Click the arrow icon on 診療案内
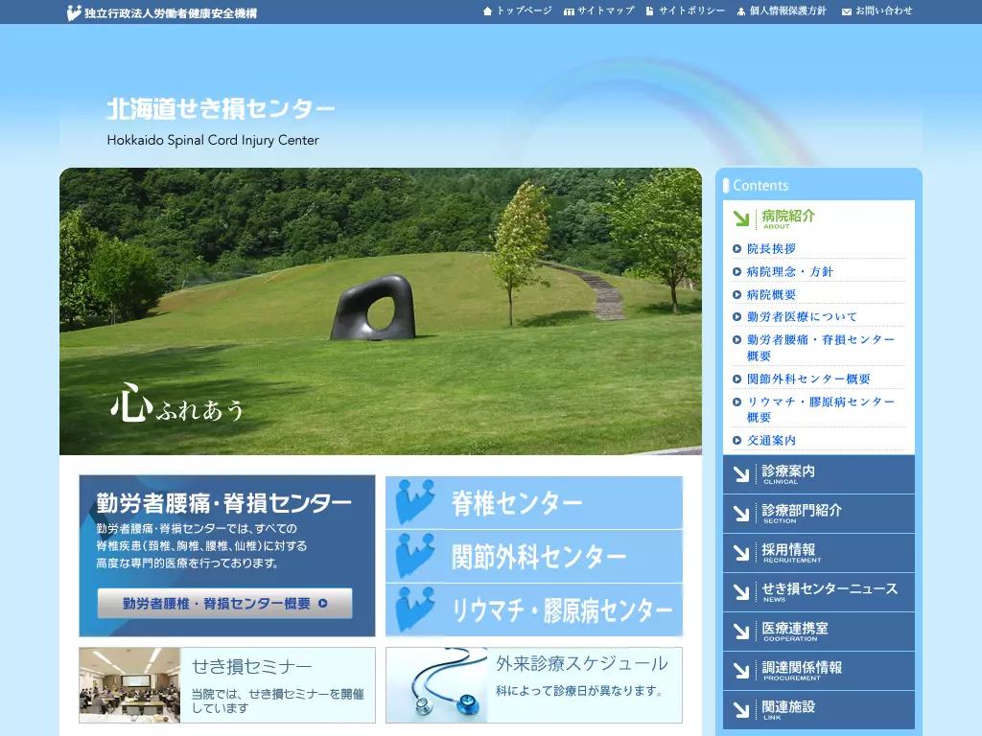Screen dimensions: 982x736 [741, 474]
